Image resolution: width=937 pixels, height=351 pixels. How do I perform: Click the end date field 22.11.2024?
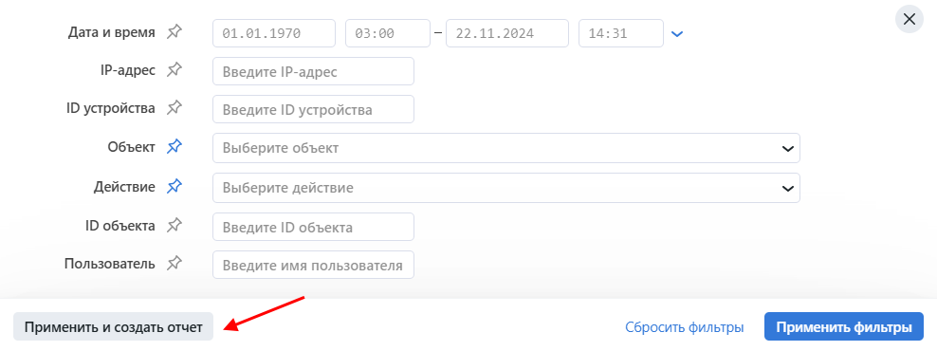507,33
